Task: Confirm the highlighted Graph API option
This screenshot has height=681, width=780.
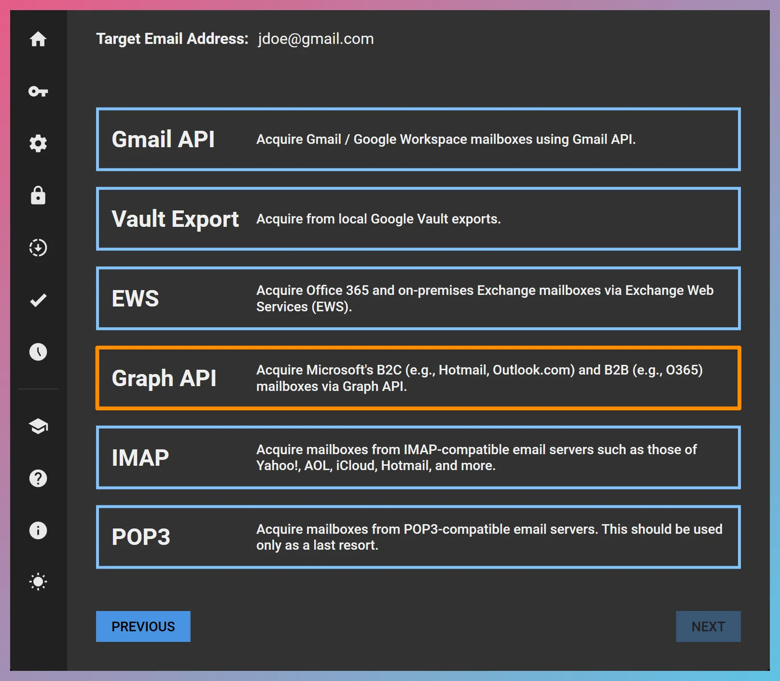Action: pyautogui.click(x=418, y=378)
